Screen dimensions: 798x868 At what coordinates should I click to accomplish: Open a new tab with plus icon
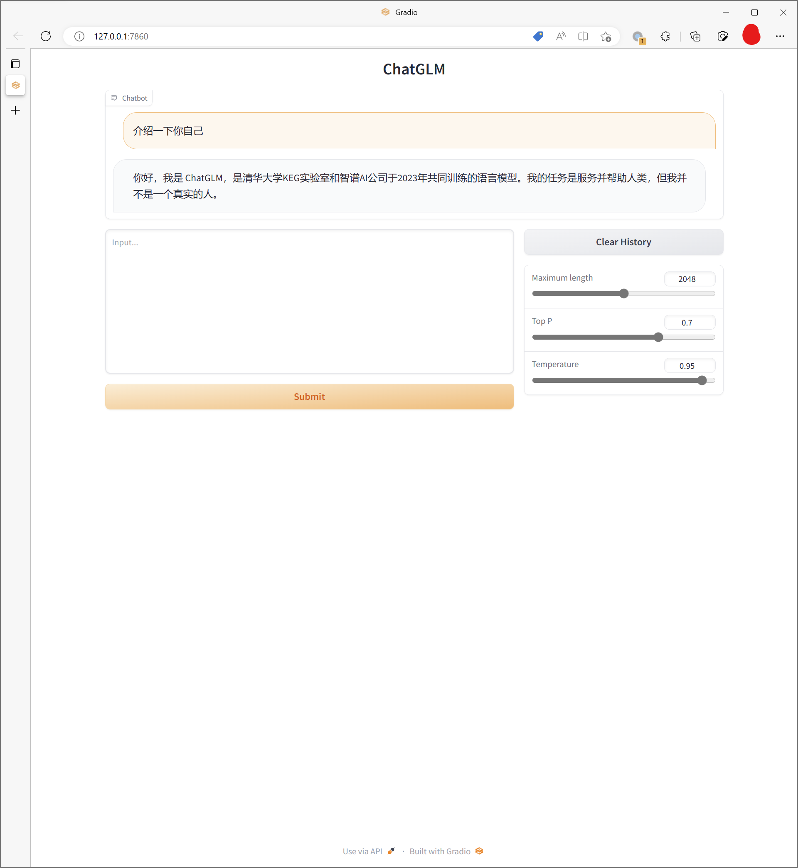(x=15, y=111)
